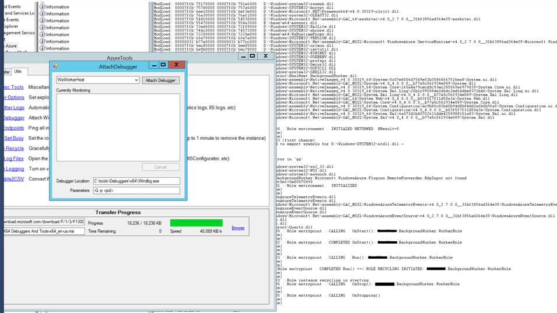Switch to the partly hidden 'fer' tab

(8, 72)
